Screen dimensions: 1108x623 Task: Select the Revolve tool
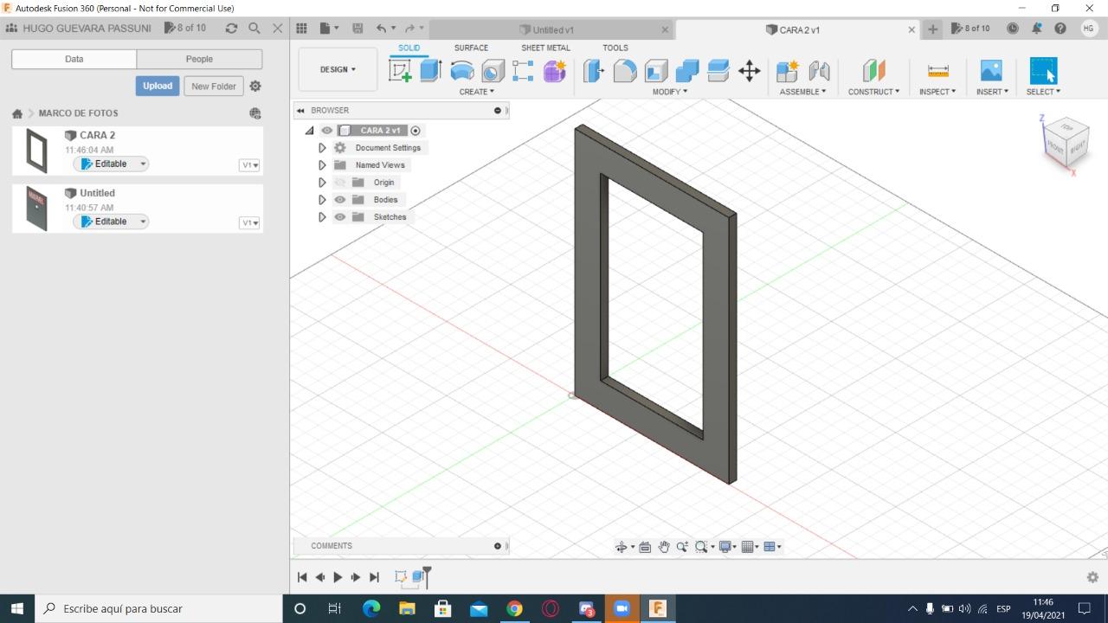point(462,71)
